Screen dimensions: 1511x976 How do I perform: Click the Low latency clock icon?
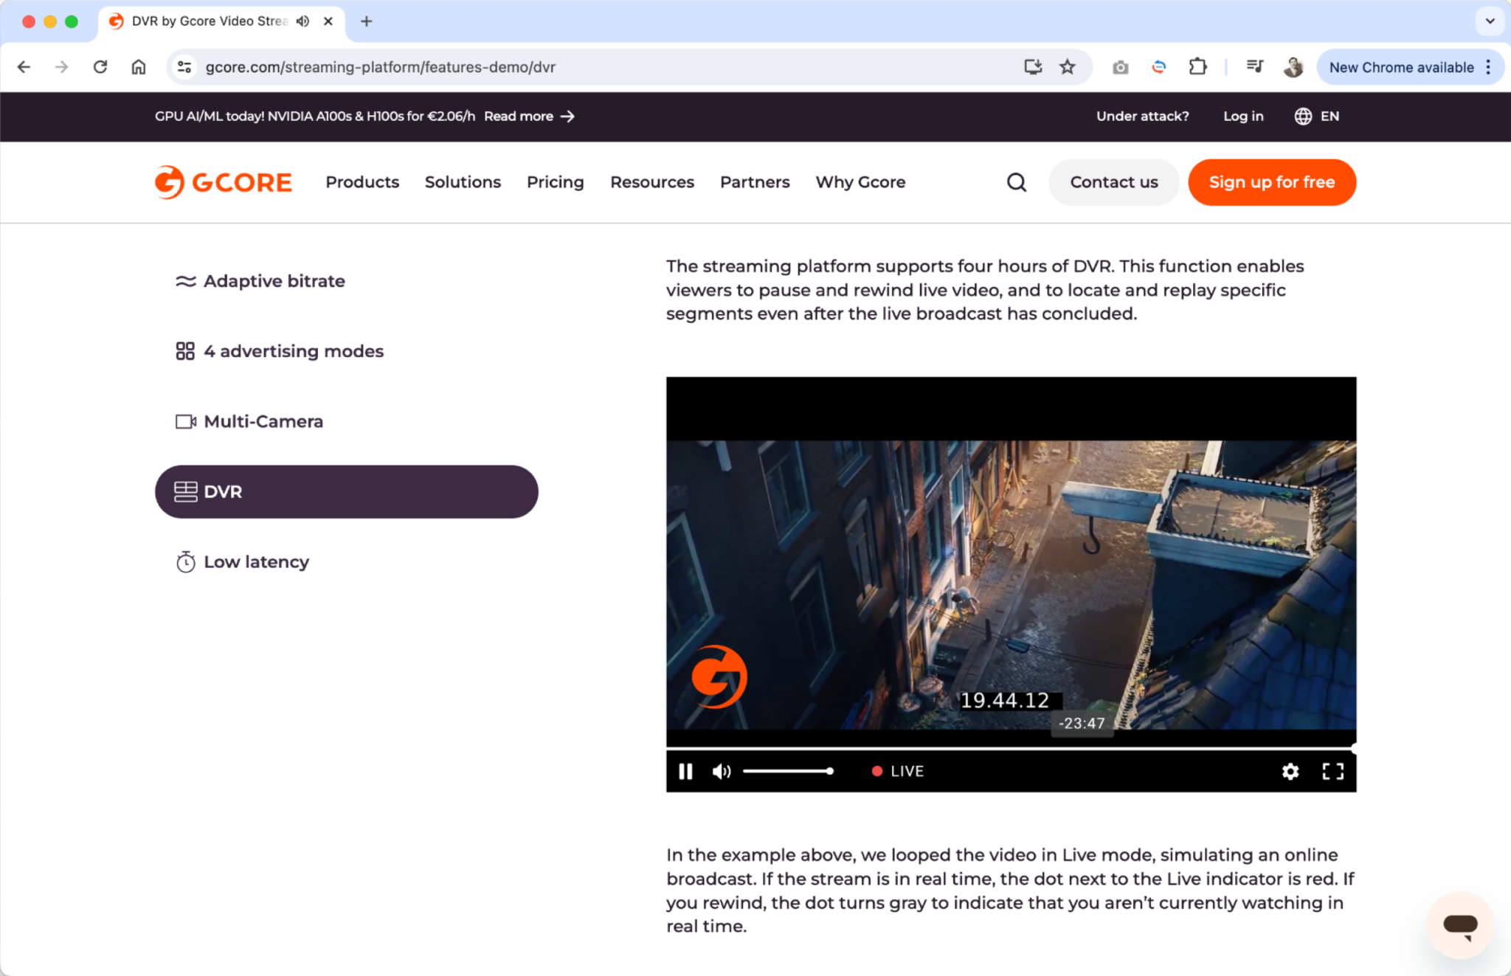tap(185, 561)
